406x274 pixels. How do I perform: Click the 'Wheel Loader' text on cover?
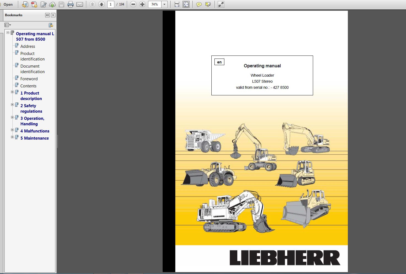(x=262, y=75)
